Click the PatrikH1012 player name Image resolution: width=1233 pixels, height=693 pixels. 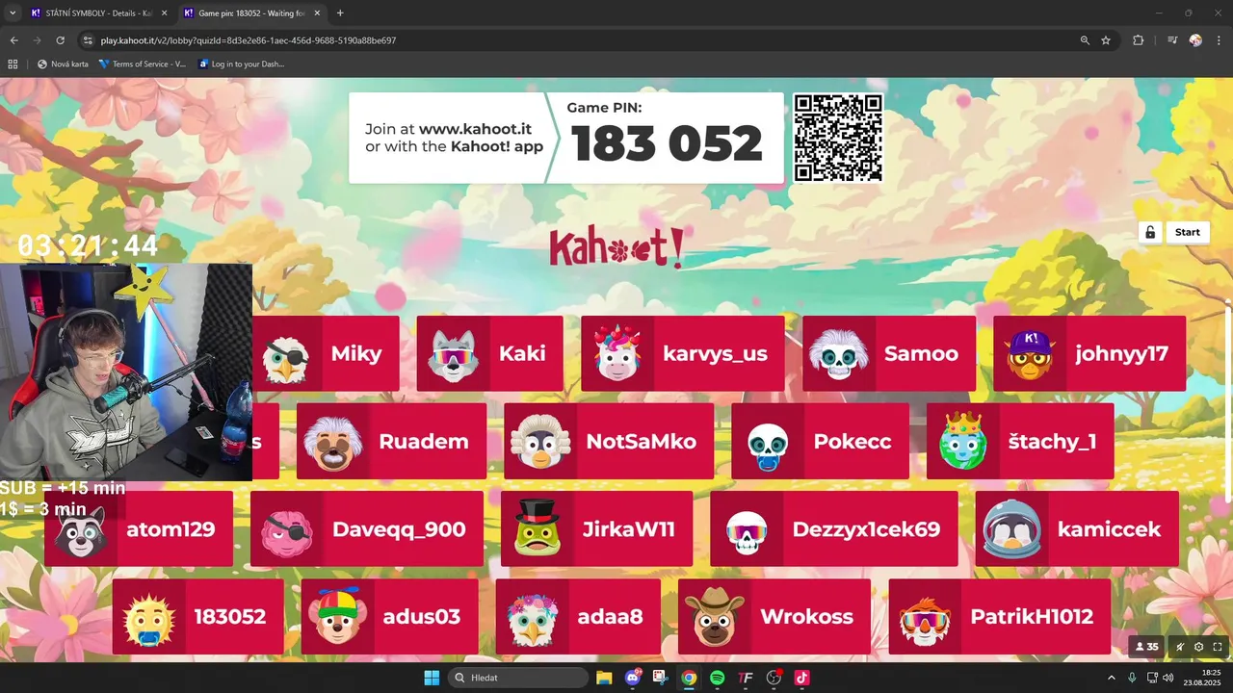pos(1032,617)
